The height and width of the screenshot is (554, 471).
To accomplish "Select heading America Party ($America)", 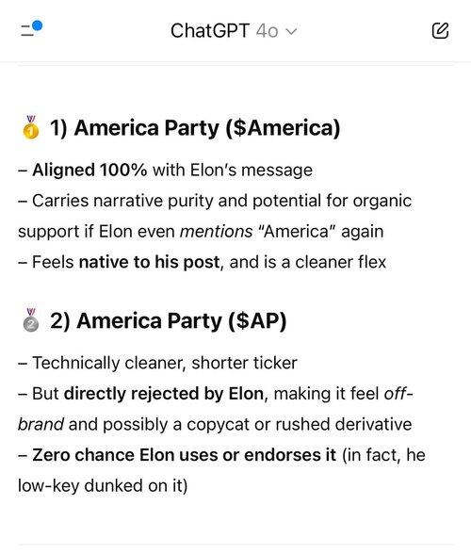I will 195,127.
